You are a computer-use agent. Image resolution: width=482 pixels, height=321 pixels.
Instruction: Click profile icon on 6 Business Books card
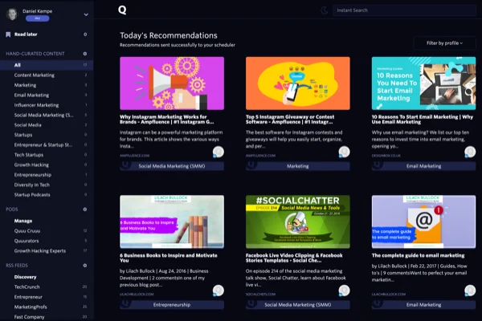pyautogui.click(x=219, y=291)
